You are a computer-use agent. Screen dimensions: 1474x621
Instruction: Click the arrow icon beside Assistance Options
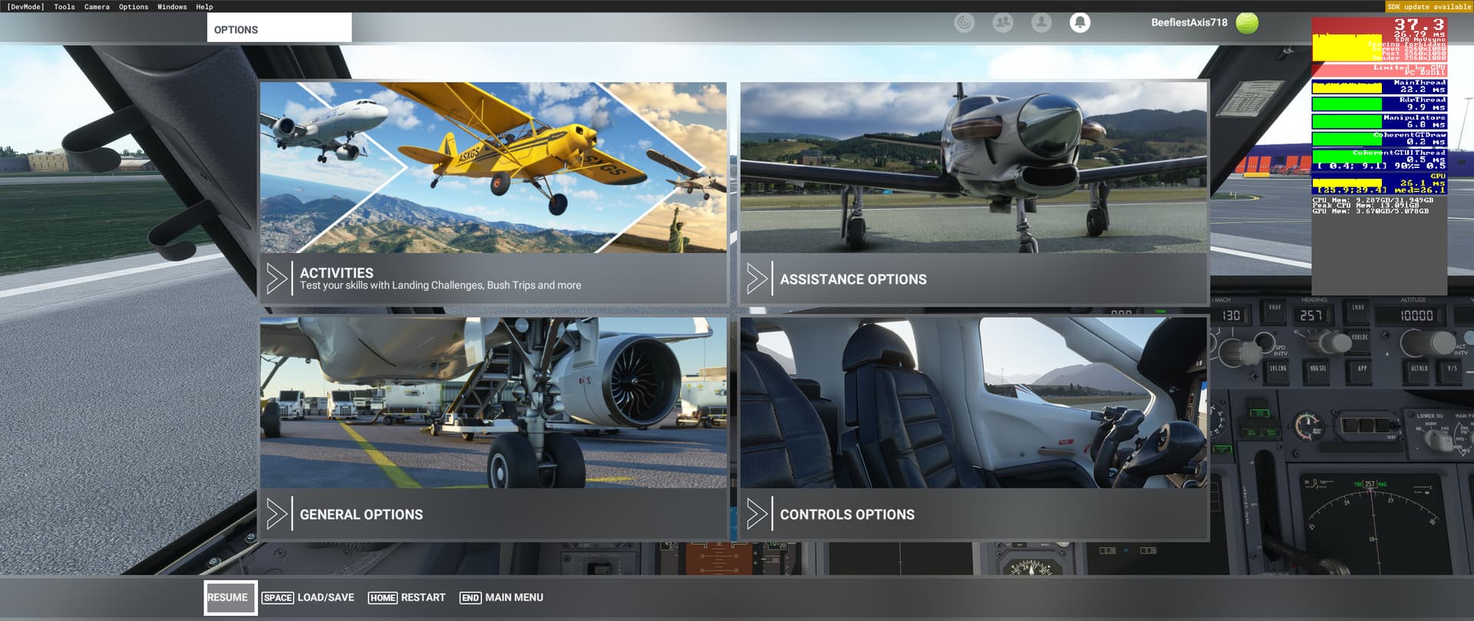coord(756,279)
